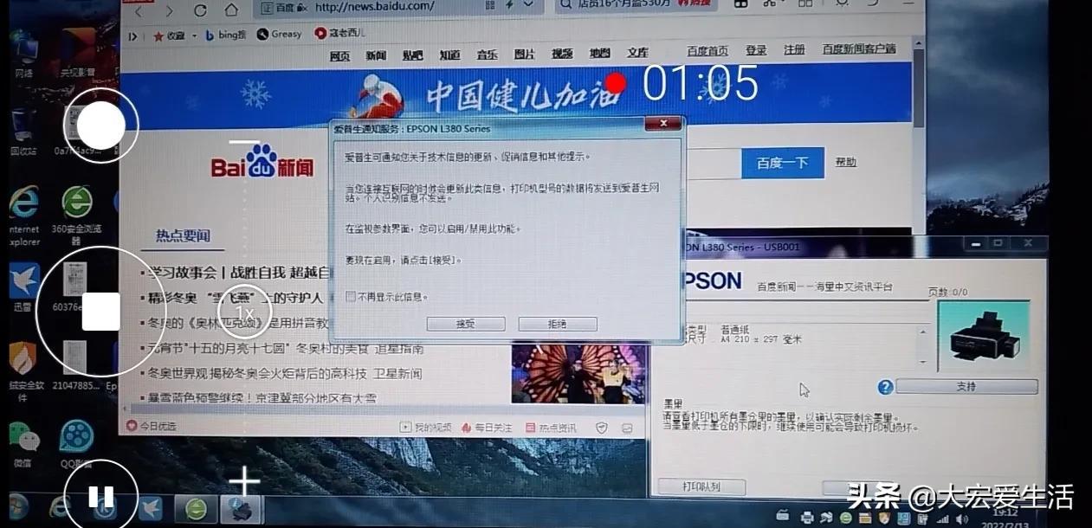
Task: Click the 拒绝 button in Epson dialog
Action: (x=557, y=324)
